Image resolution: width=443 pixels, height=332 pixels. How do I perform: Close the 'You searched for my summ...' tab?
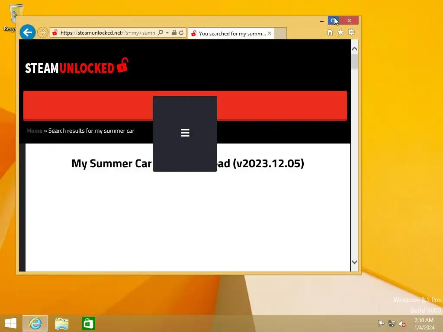[270, 33]
